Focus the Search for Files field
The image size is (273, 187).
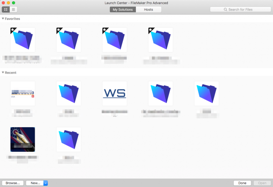(x=240, y=9)
